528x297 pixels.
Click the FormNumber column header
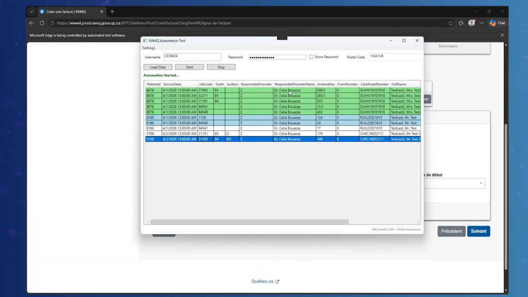pos(348,84)
